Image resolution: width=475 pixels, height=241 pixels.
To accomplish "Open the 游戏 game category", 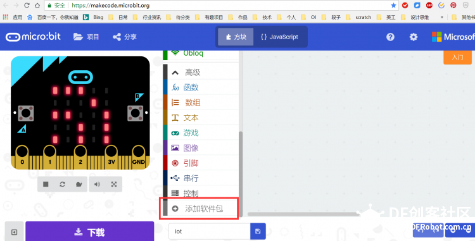I will coord(201,133).
